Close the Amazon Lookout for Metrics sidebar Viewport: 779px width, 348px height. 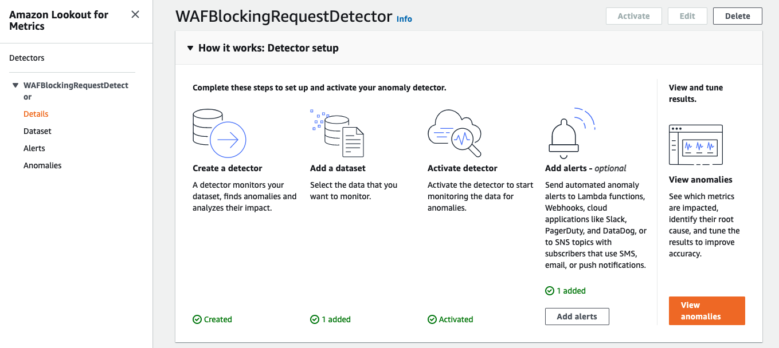135,14
